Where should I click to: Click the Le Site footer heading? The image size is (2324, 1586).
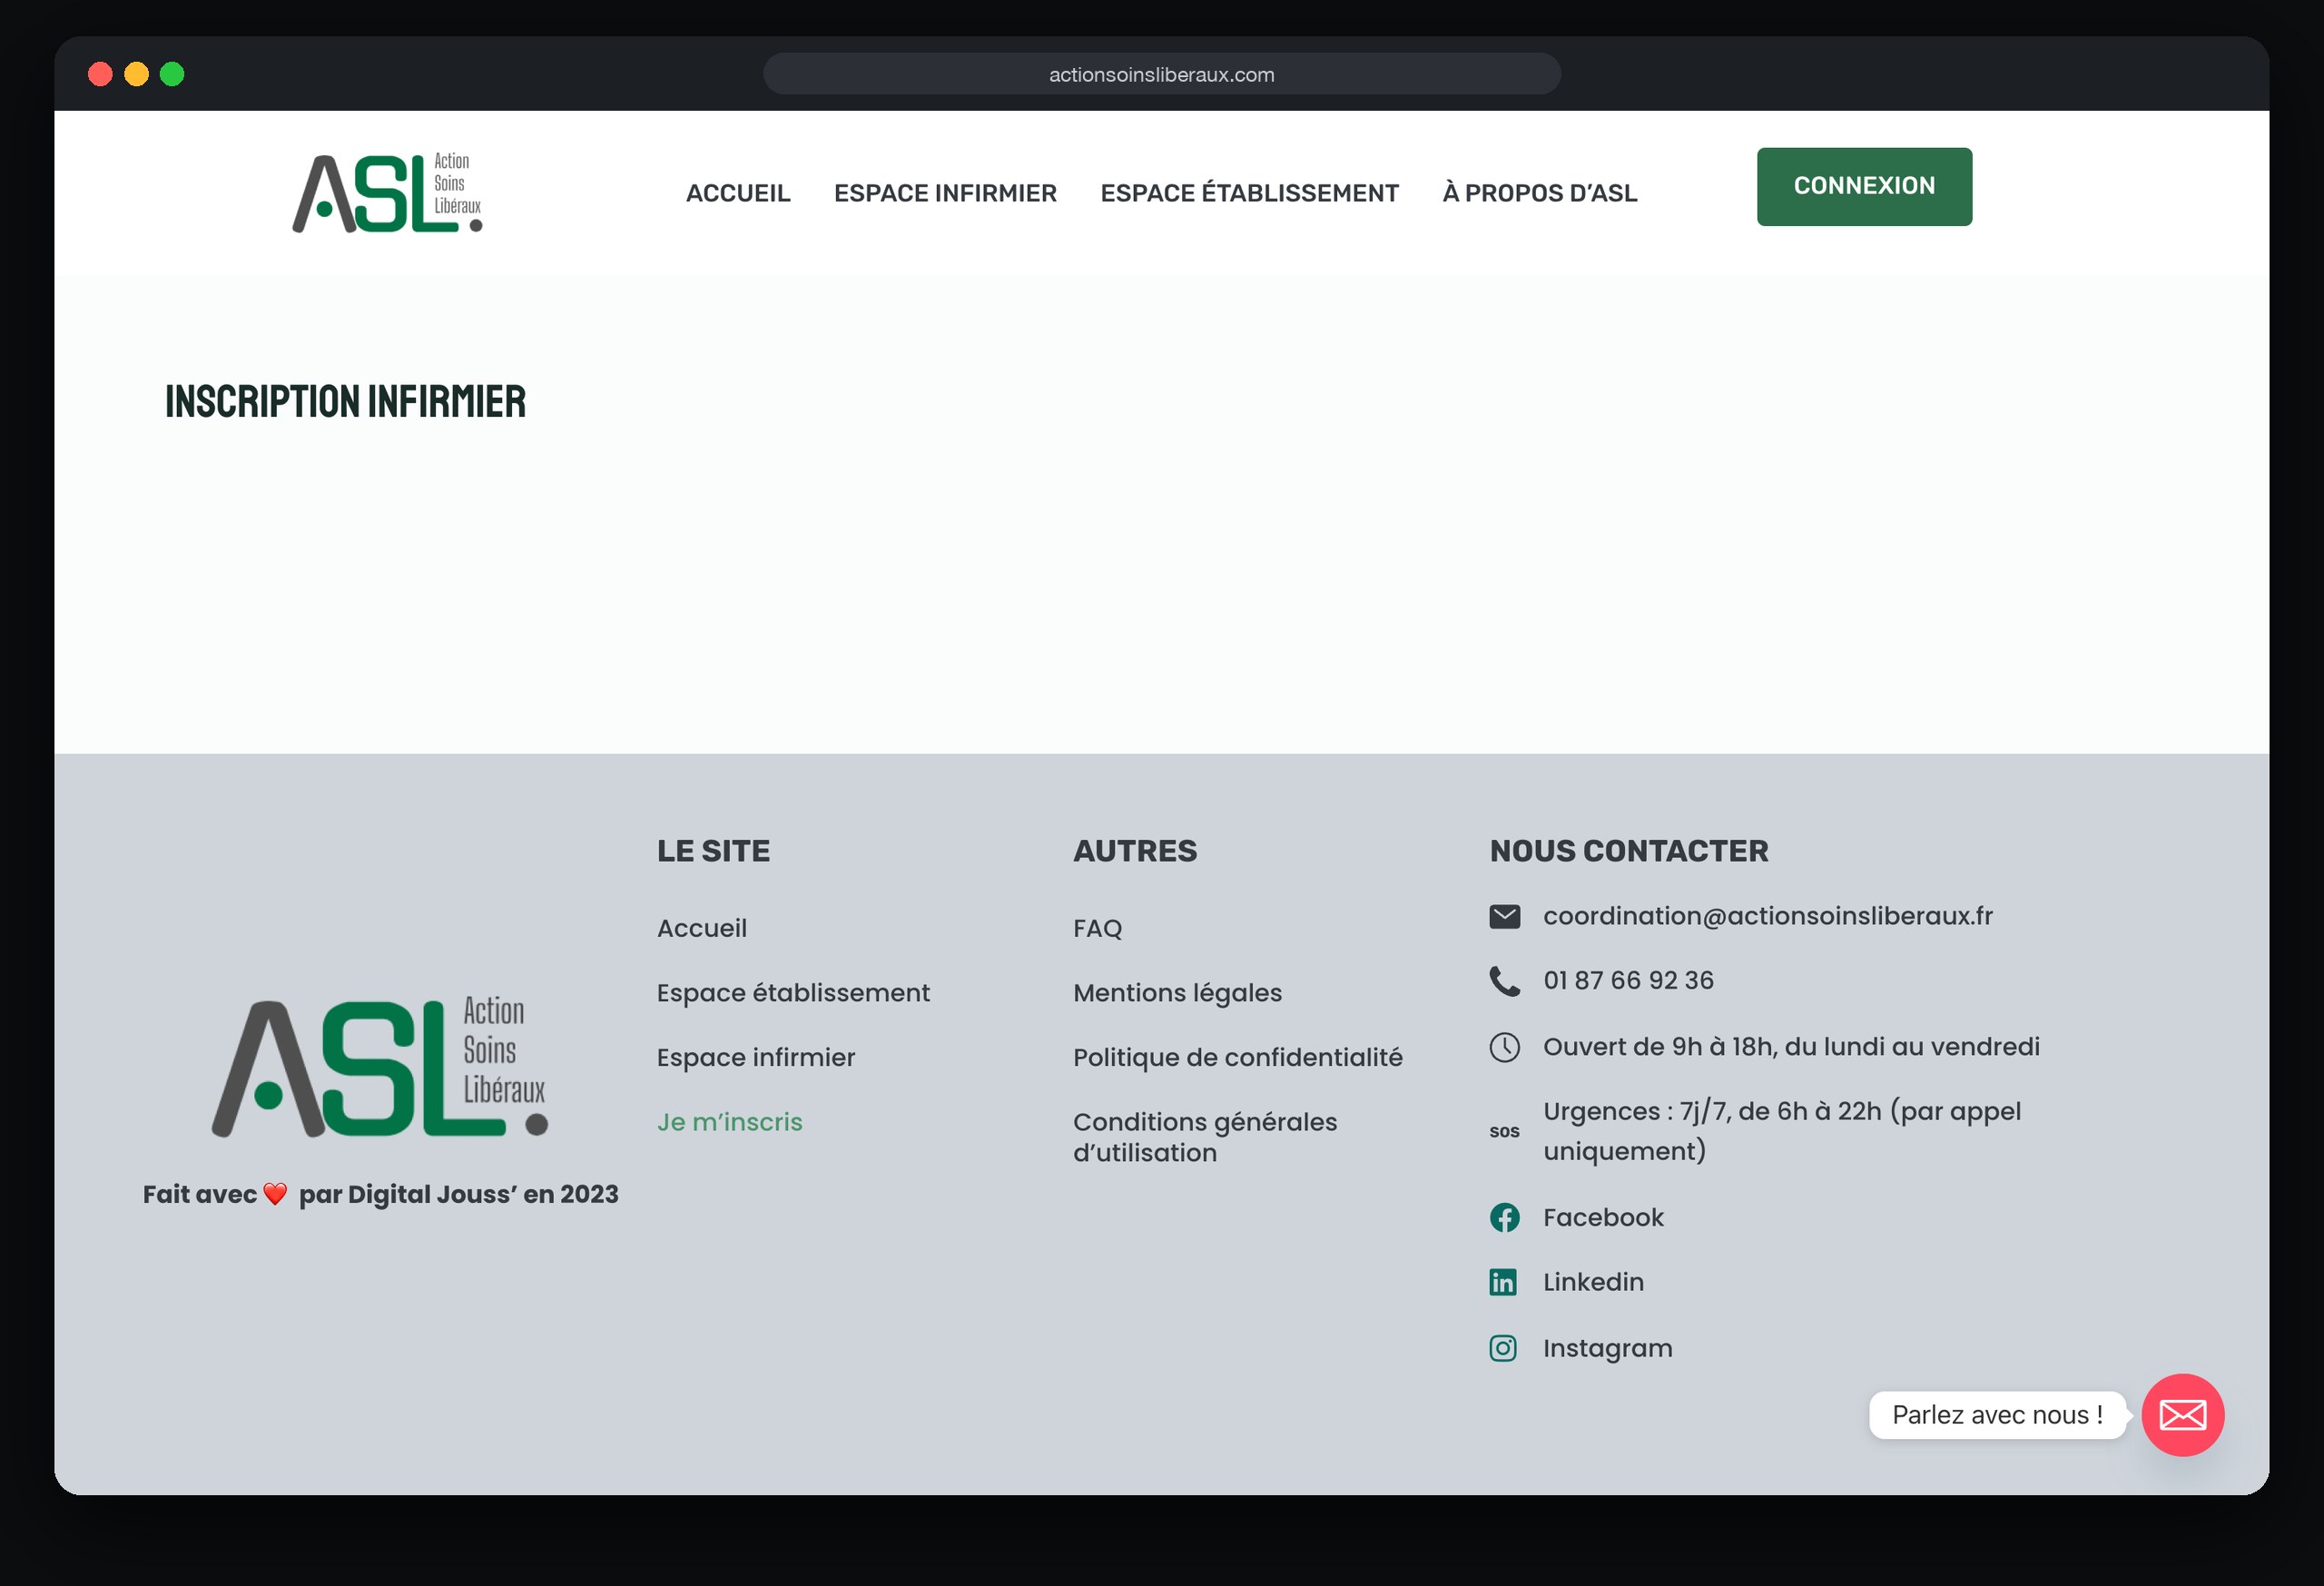point(713,851)
